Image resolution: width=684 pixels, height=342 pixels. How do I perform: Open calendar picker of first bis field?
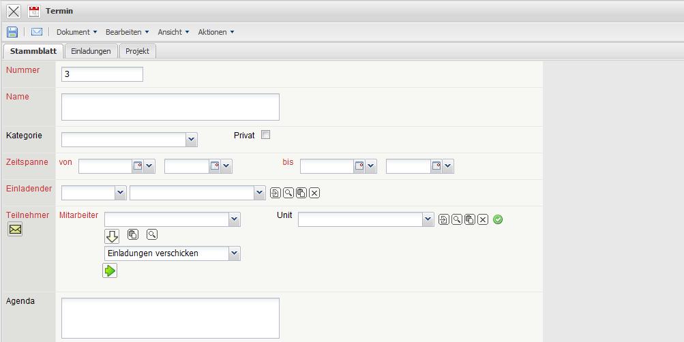point(359,166)
